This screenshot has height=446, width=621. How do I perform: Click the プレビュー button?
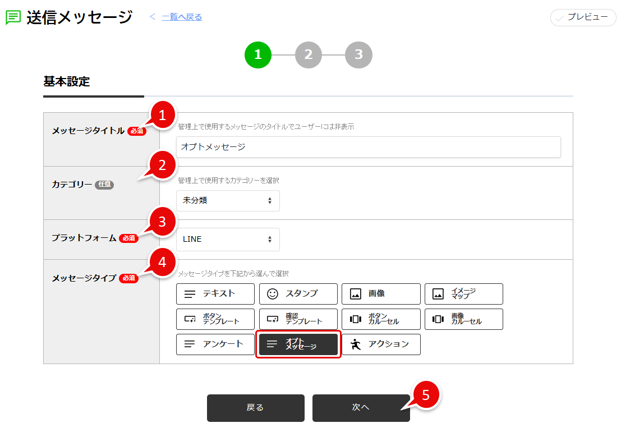pyautogui.click(x=583, y=17)
